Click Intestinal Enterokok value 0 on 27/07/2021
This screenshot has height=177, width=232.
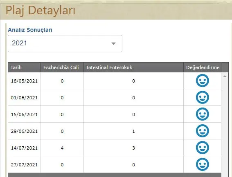(x=133, y=165)
